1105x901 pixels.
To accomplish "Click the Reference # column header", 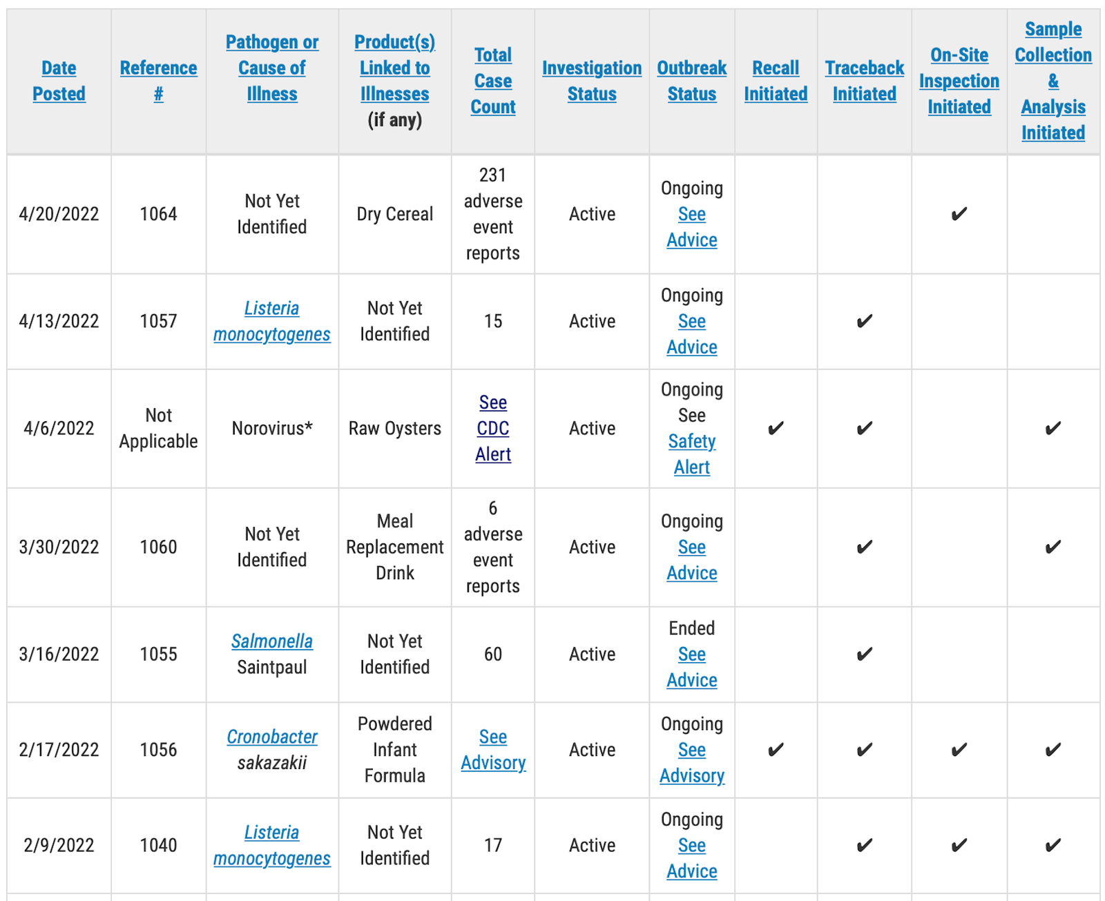I will [158, 81].
